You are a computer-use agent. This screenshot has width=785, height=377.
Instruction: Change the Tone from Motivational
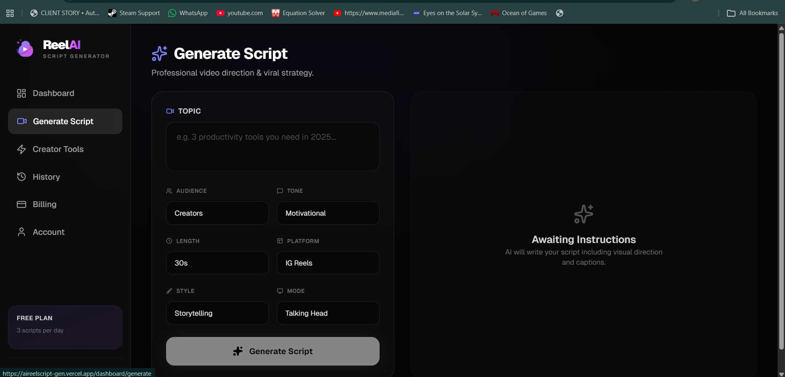pos(328,213)
